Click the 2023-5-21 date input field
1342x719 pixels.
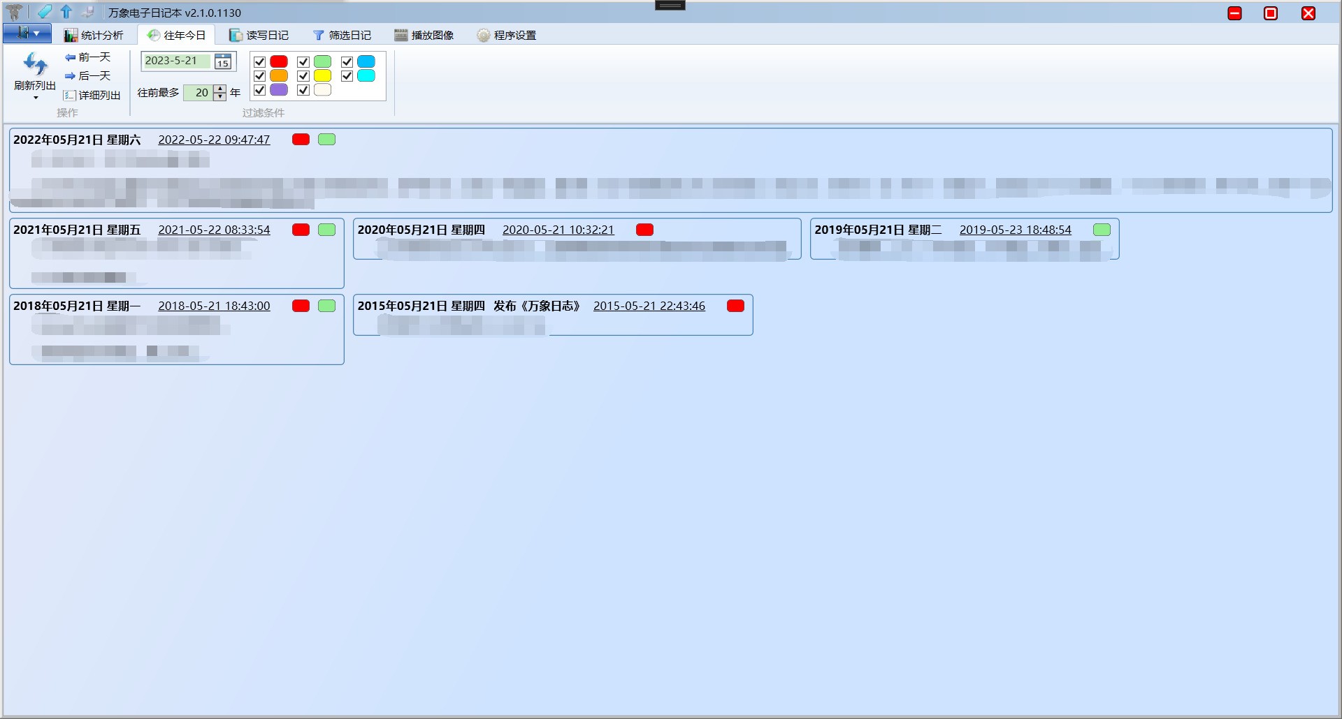[175, 61]
